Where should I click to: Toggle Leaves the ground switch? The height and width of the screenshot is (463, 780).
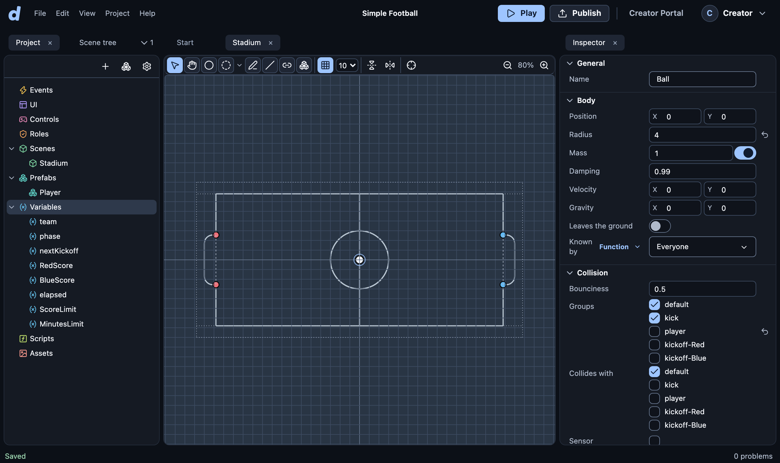[660, 226]
